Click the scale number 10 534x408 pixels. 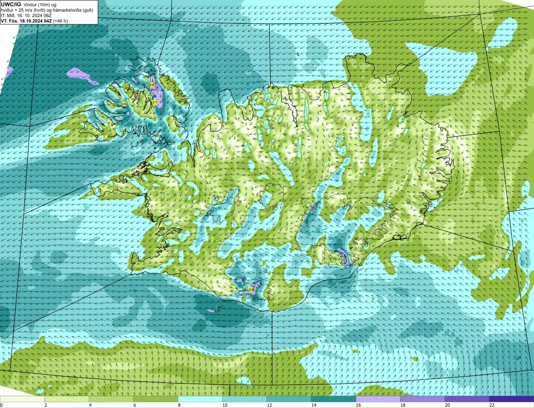pos(225,405)
